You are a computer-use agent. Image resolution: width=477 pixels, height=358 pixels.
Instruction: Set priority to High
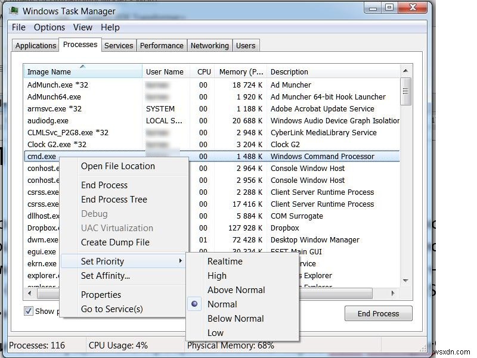pos(217,275)
